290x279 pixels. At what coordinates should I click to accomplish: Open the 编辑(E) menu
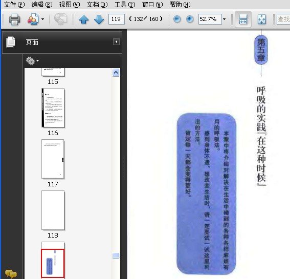click(x=42, y=5)
